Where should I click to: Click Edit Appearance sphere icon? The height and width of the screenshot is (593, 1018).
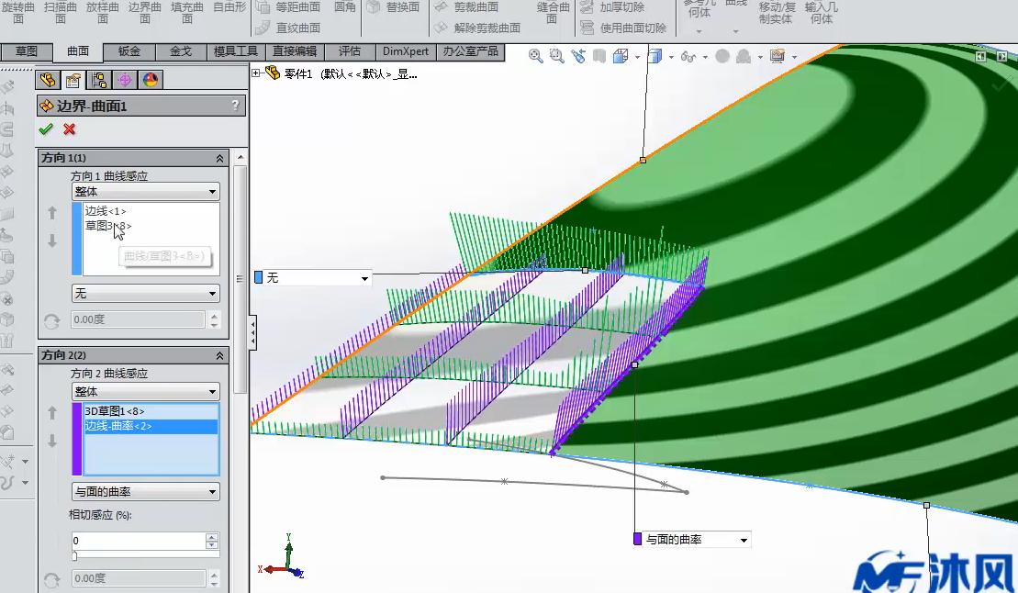(x=722, y=57)
